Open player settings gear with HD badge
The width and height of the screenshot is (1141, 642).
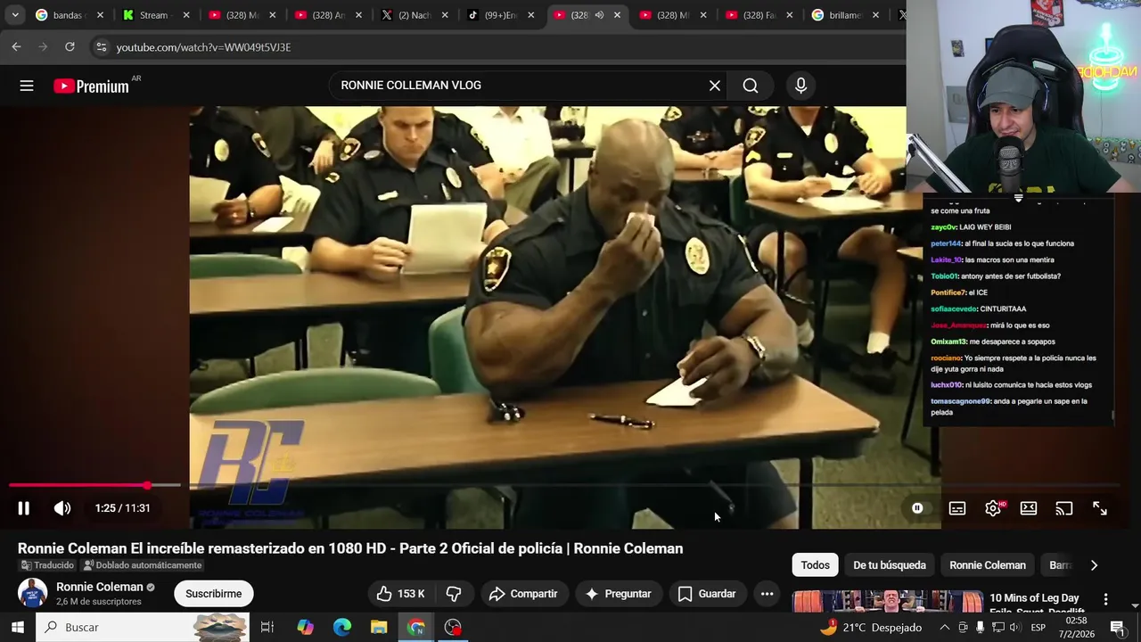coord(994,508)
